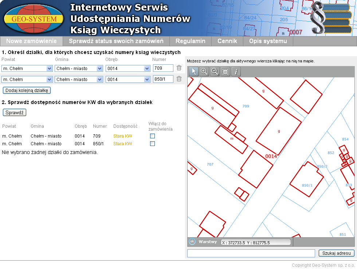Select parcel 850/1 label on the map
357x269 pixels.
(x=307, y=185)
